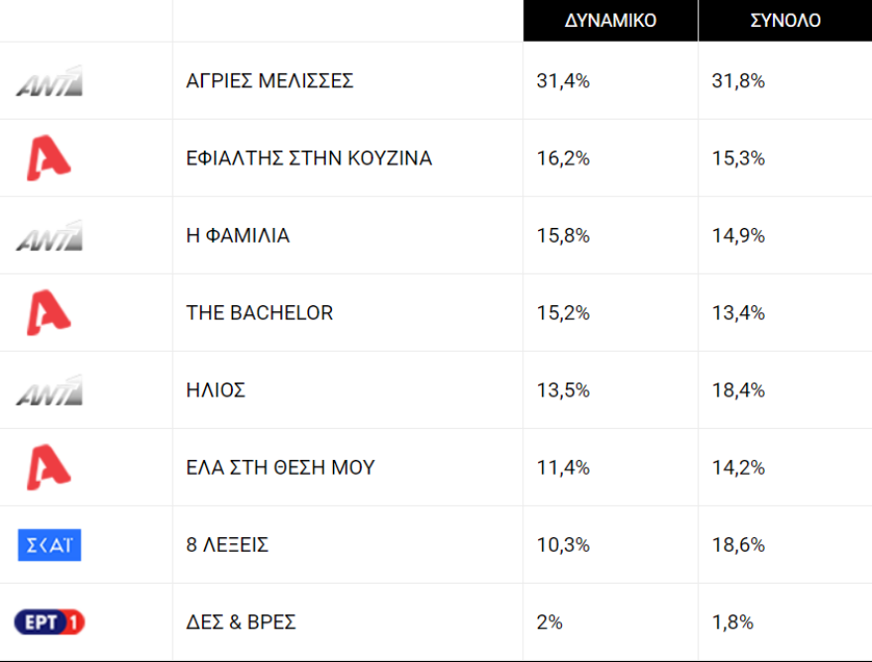
Task: Click the ΔΕΣ & ΒΡΕΣ program name
Action: tap(241, 622)
